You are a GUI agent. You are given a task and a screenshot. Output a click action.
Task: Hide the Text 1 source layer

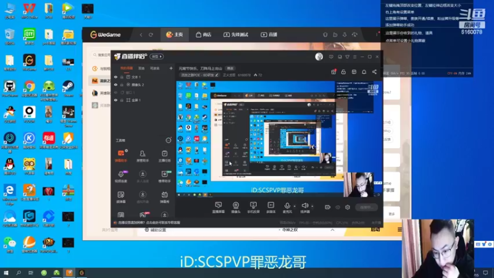coord(115,77)
